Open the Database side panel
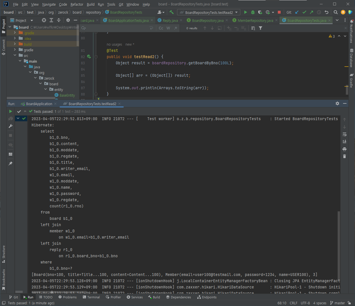 [x=352, y=58]
